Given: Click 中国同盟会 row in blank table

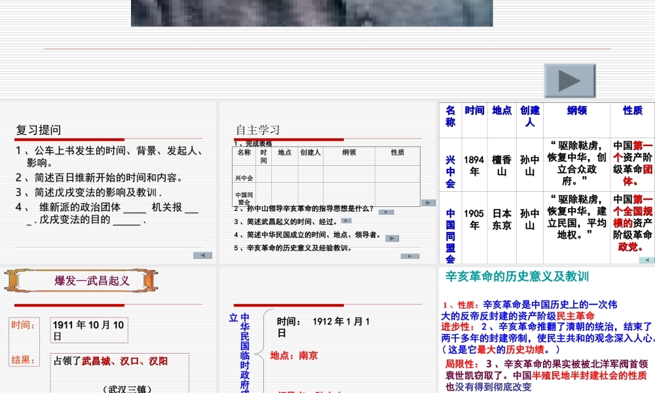Looking at the screenshot, I should tap(326, 195).
